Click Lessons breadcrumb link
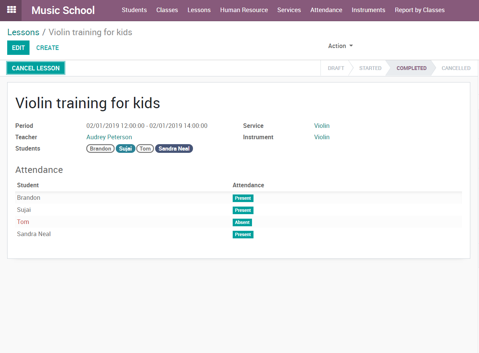Viewport: 479px width, 353px height. [23, 32]
